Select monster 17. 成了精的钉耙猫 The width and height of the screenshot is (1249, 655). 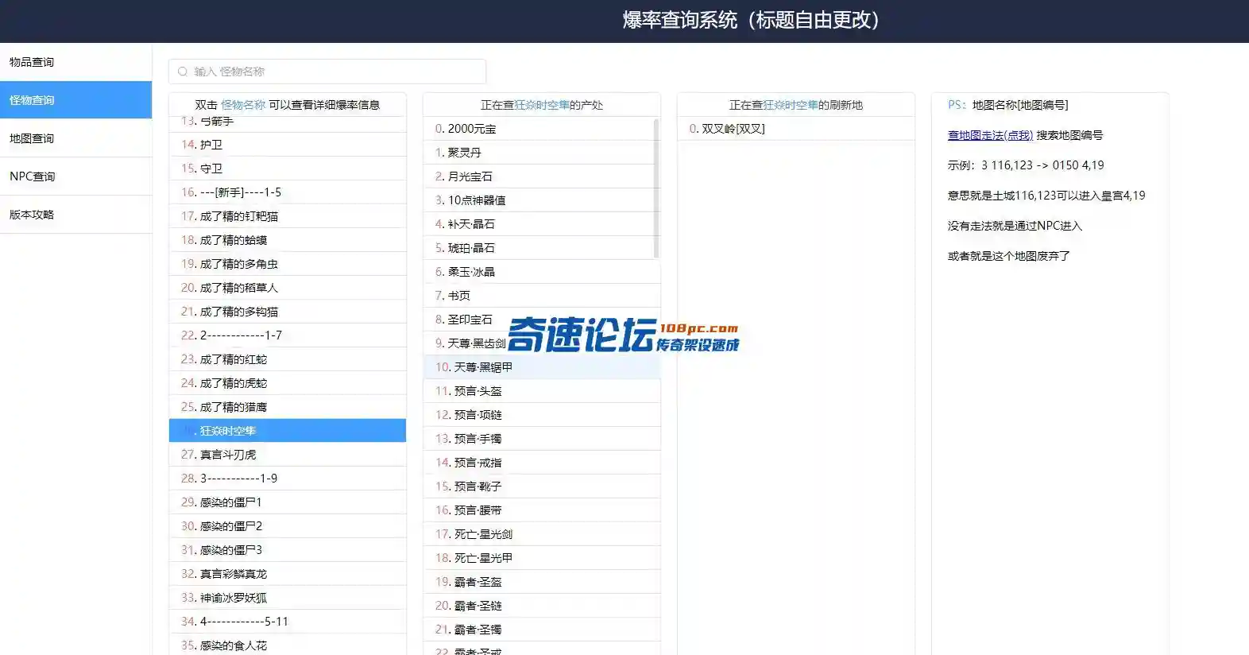pos(288,216)
